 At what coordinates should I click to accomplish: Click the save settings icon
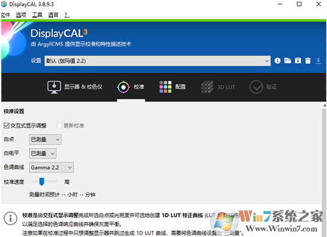pos(298,61)
